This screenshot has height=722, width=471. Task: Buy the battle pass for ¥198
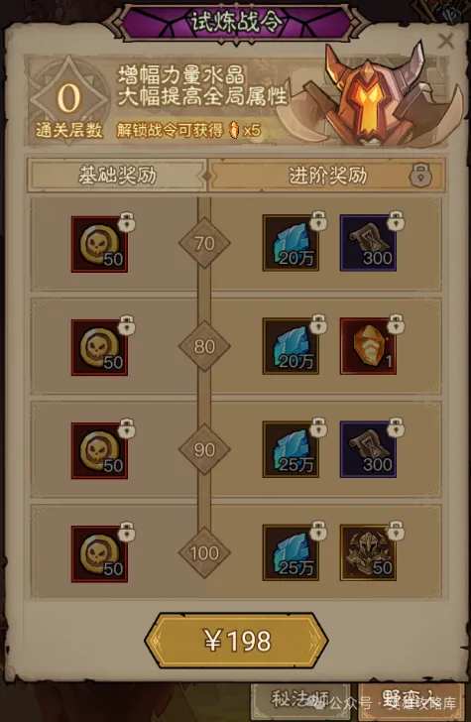236,641
